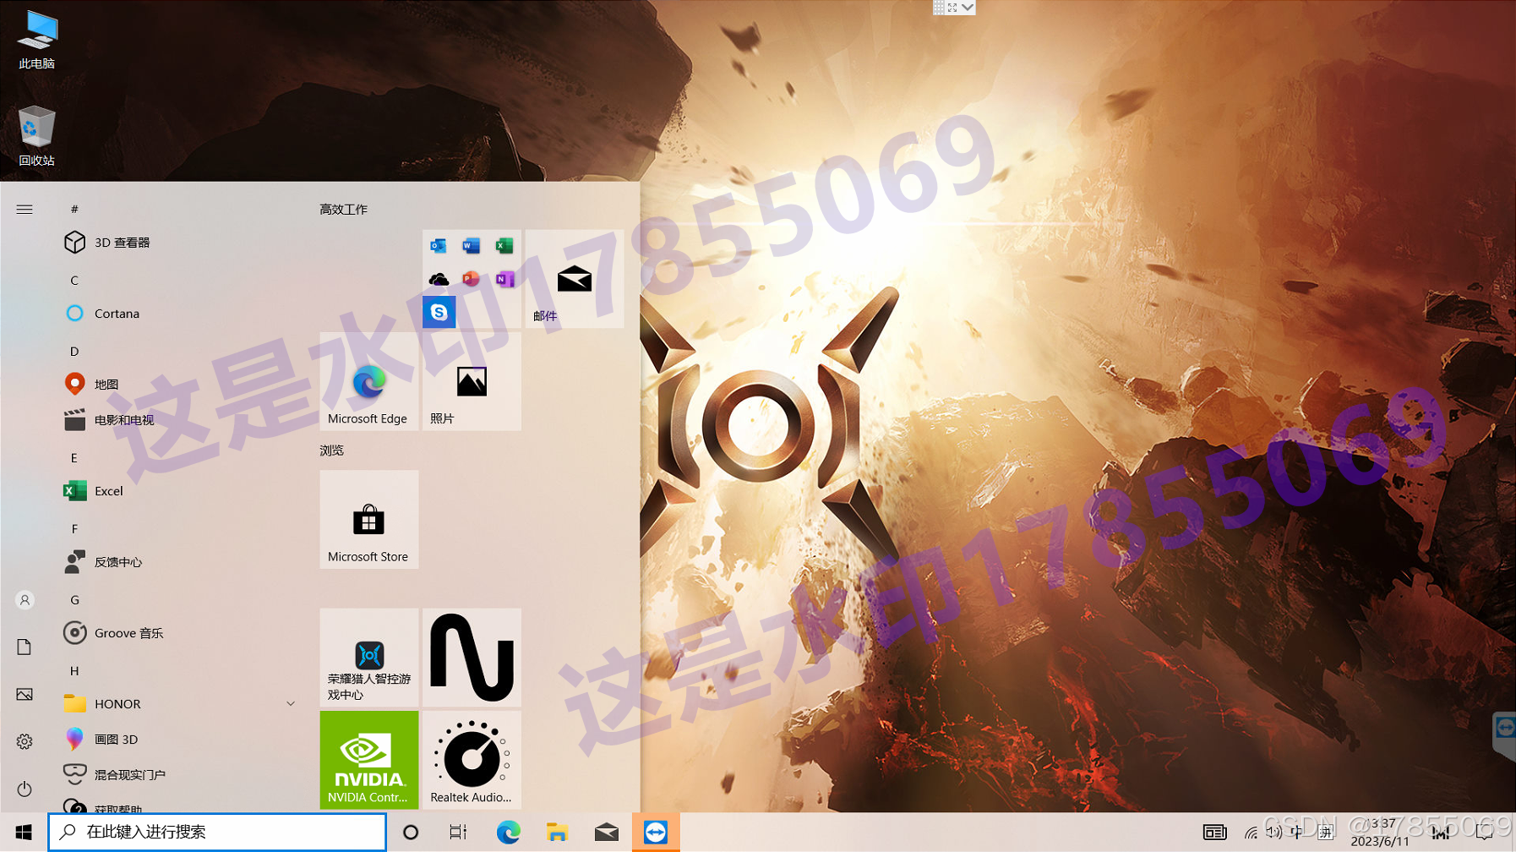Open Mail from the taskbar
This screenshot has width=1516, height=852.
point(606,833)
